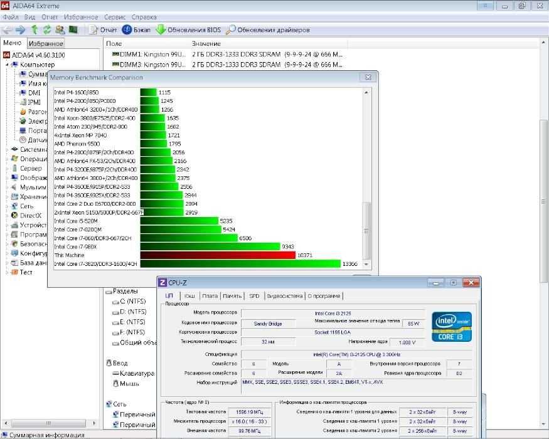
Task: Open the Вид menu
Action: pyautogui.click(x=29, y=17)
